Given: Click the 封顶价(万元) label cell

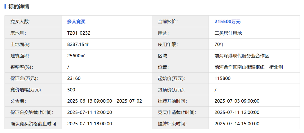Looking at the screenshot, I should click(171, 90).
